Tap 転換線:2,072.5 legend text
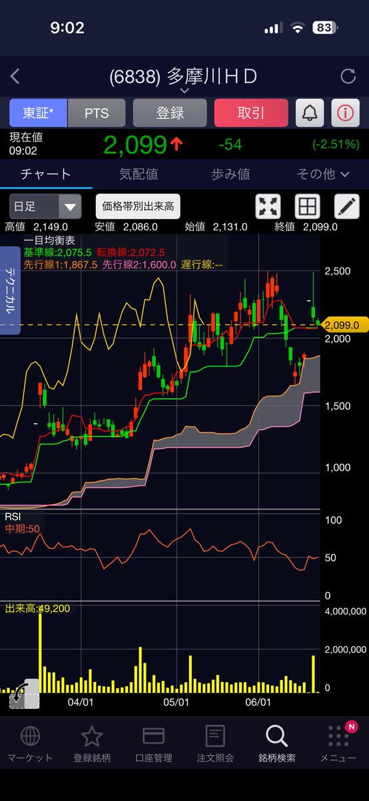This screenshot has width=369, height=801. [131, 252]
